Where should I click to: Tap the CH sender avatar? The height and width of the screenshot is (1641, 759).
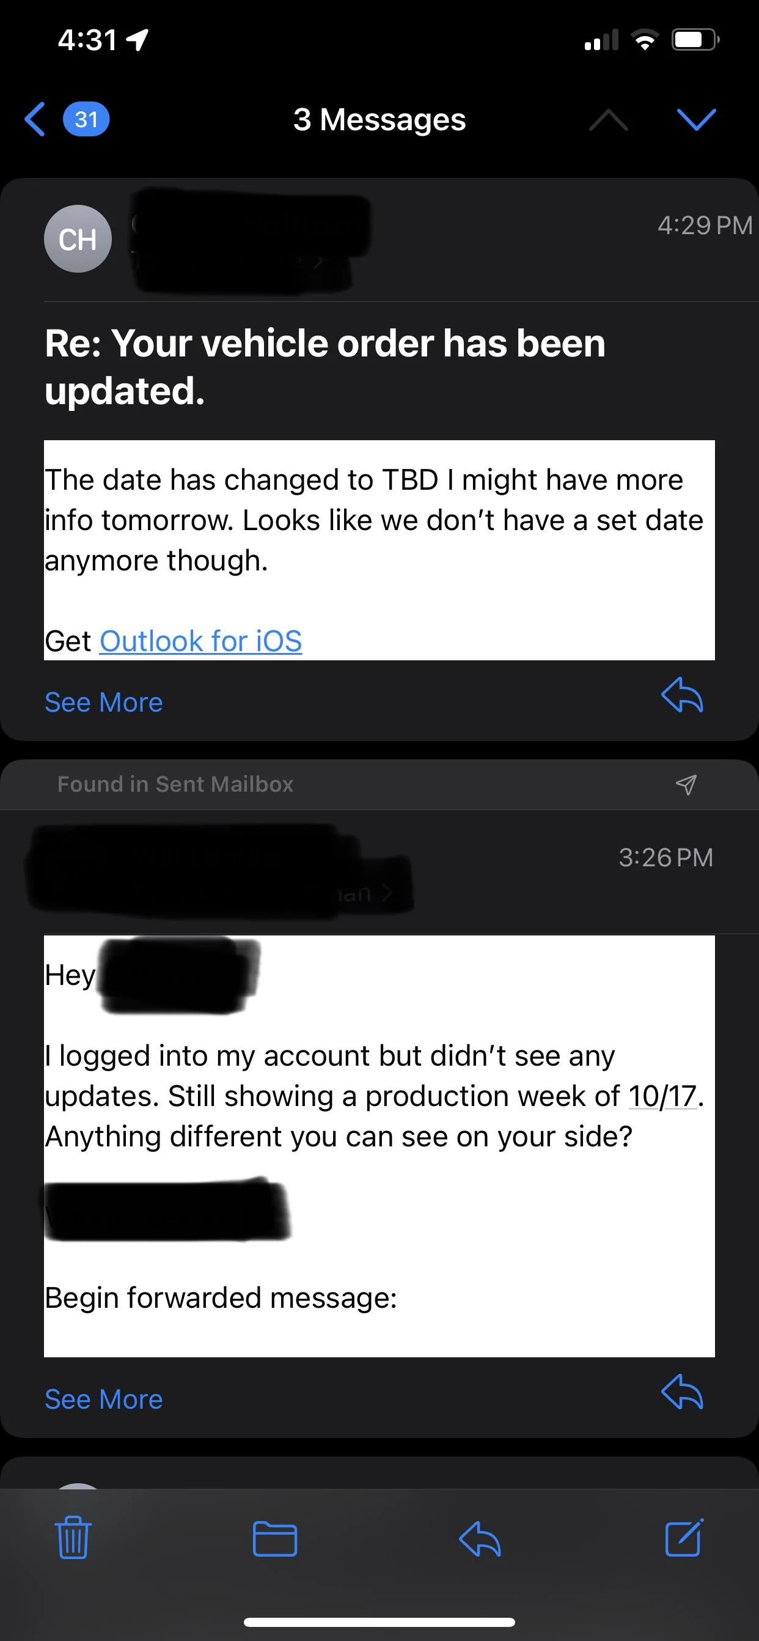point(78,239)
